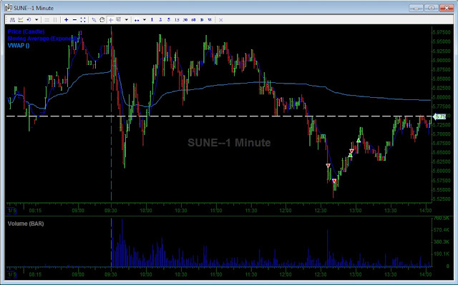Switch to 60 minute timeframe button
The height and width of the screenshot is (285, 458).
(x=193, y=20)
